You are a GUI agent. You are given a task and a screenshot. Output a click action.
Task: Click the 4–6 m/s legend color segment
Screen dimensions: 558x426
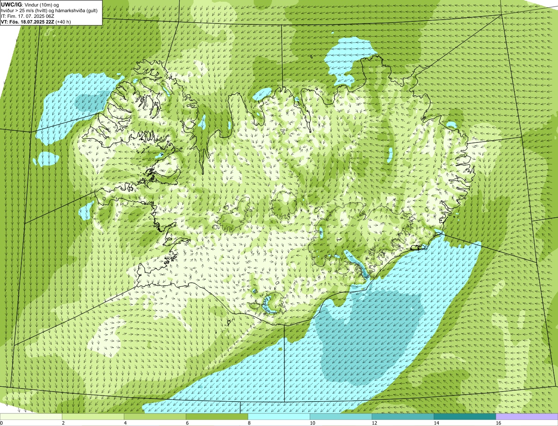155,416
